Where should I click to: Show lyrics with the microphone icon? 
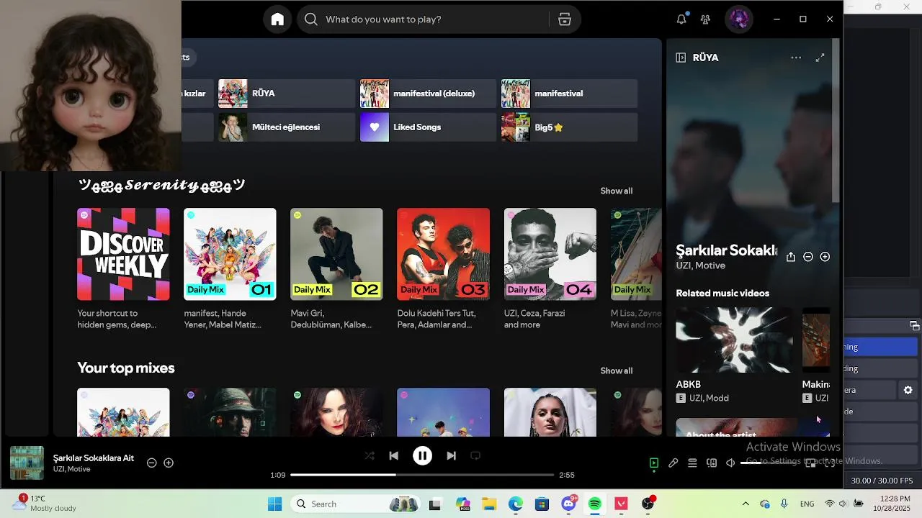tap(673, 463)
